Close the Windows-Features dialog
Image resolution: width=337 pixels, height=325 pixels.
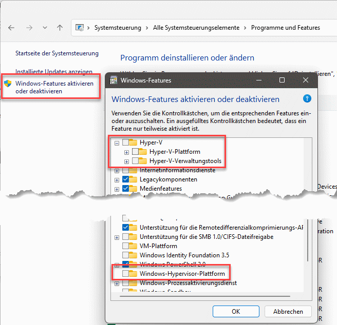[x=305, y=80]
